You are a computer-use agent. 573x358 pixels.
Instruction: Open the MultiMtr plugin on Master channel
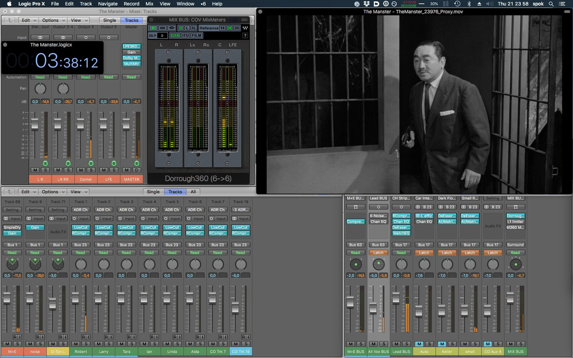pos(131,64)
